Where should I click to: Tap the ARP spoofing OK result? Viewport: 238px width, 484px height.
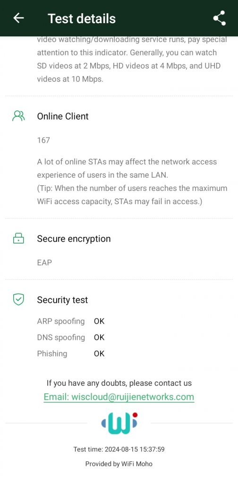(x=99, y=321)
